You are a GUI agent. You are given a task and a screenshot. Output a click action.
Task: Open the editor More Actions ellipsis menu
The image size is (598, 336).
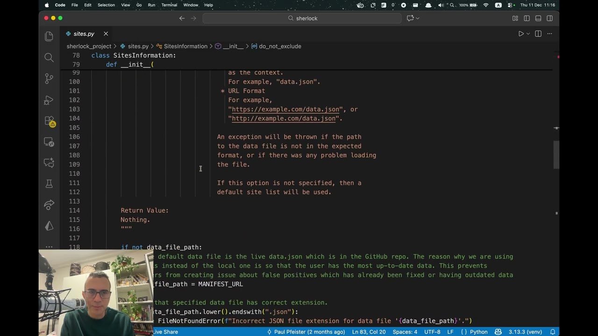[549, 34]
